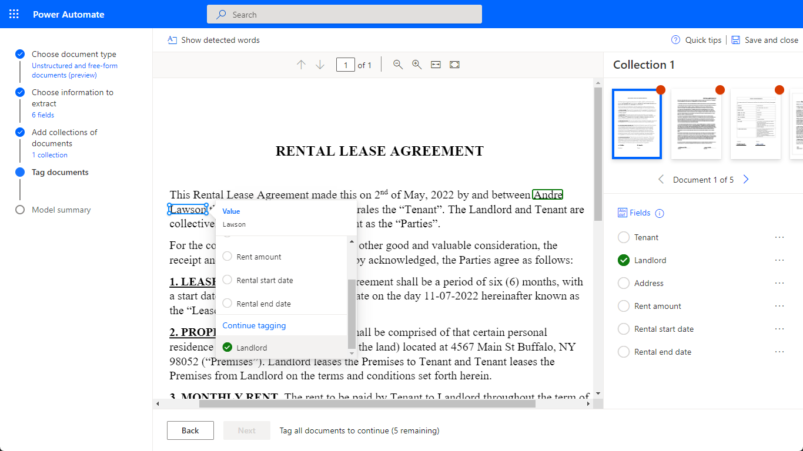Go to next page with down arrow
Viewport: 803px width, 451px height.
(320, 65)
